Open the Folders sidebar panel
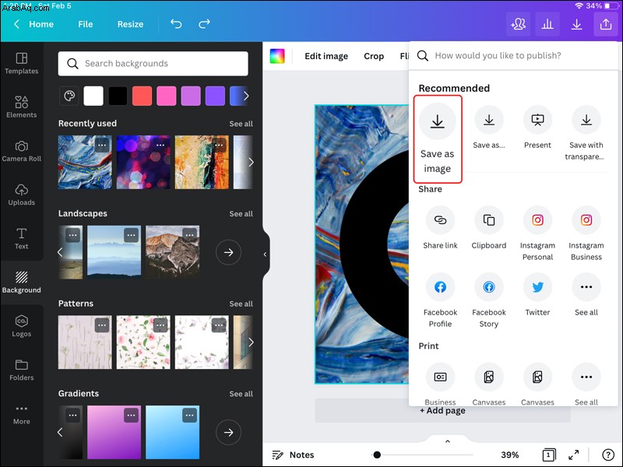The height and width of the screenshot is (467, 623). 22,370
